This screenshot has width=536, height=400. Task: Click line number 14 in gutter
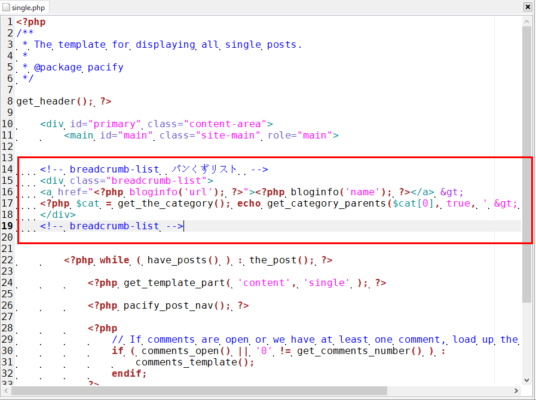coord(7,169)
